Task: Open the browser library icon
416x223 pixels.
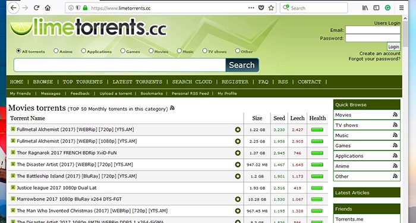Action: (365, 8)
